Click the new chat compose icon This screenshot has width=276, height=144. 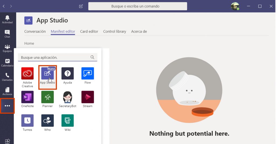coord(81,6)
